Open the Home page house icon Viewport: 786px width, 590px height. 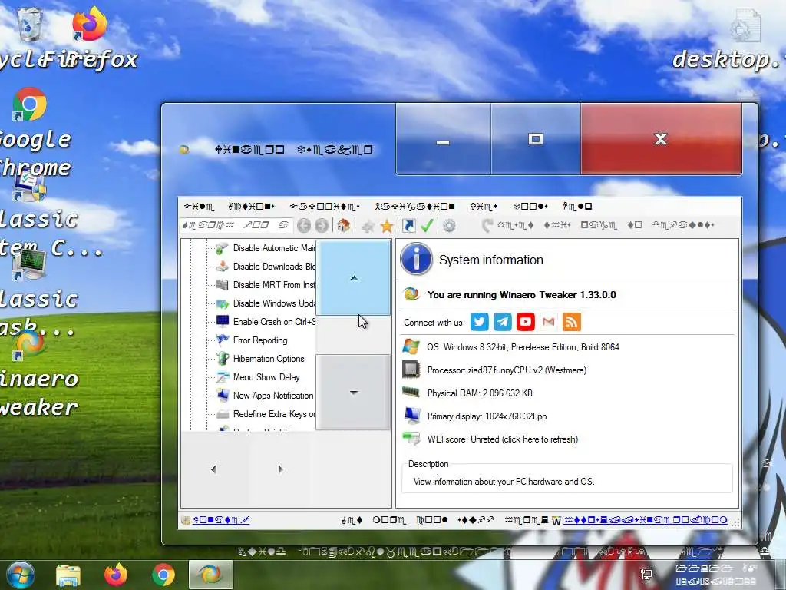pos(343,226)
